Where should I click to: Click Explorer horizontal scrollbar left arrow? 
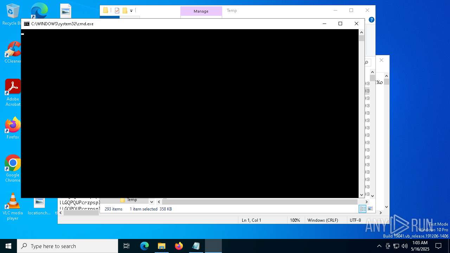tap(159, 202)
